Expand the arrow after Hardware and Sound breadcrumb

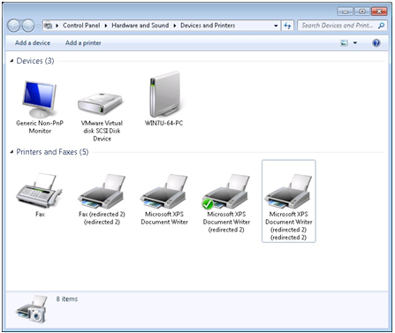pos(175,26)
